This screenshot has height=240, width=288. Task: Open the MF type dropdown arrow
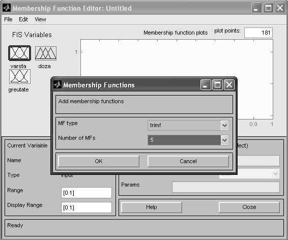[224, 126]
